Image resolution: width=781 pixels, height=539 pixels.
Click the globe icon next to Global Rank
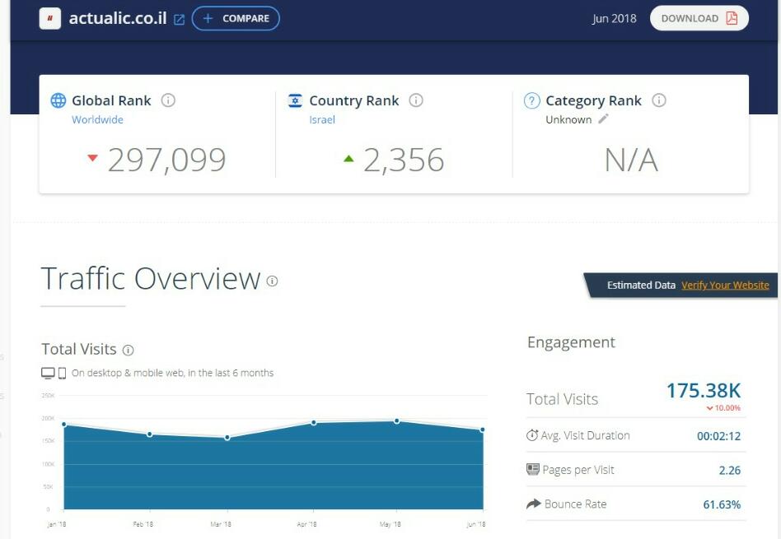pyautogui.click(x=58, y=100)
